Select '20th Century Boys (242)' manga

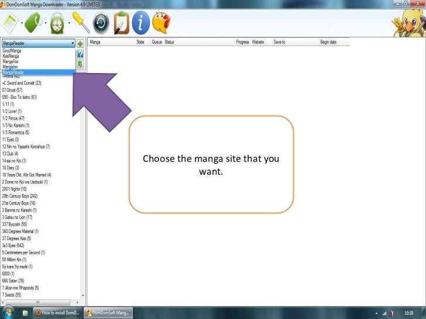pyautogui.click(x=19, y=196)
